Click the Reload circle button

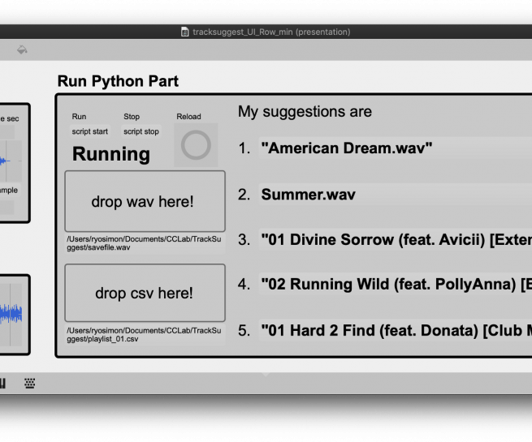pyautogui.click(x=196, y=146)
